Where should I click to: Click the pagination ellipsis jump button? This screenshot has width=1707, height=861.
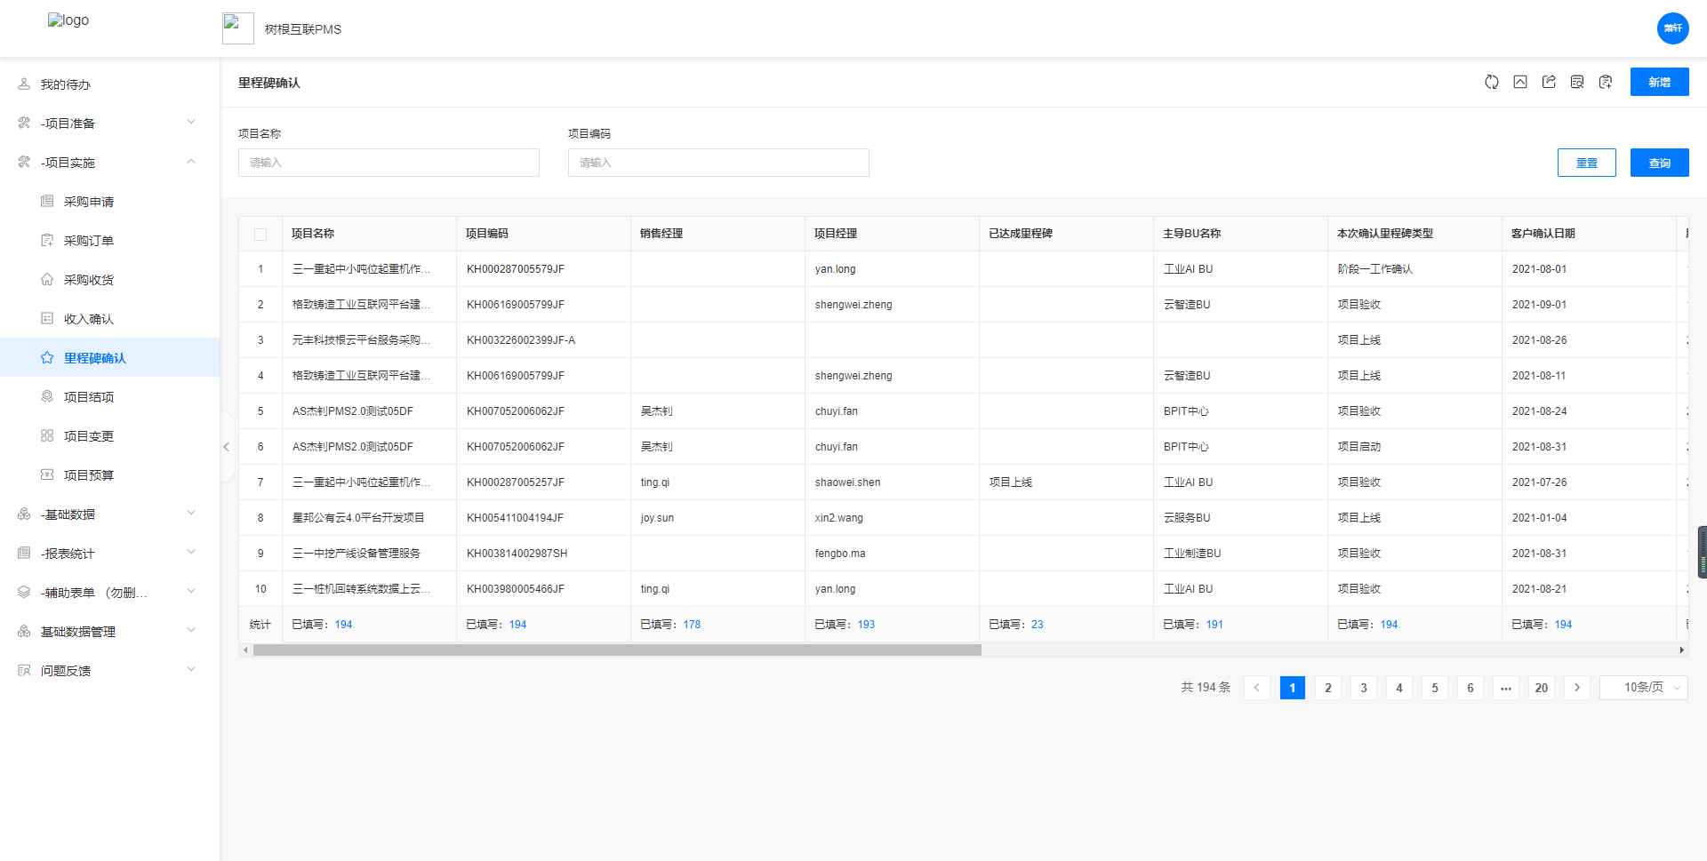click(x=1506, y=688)
